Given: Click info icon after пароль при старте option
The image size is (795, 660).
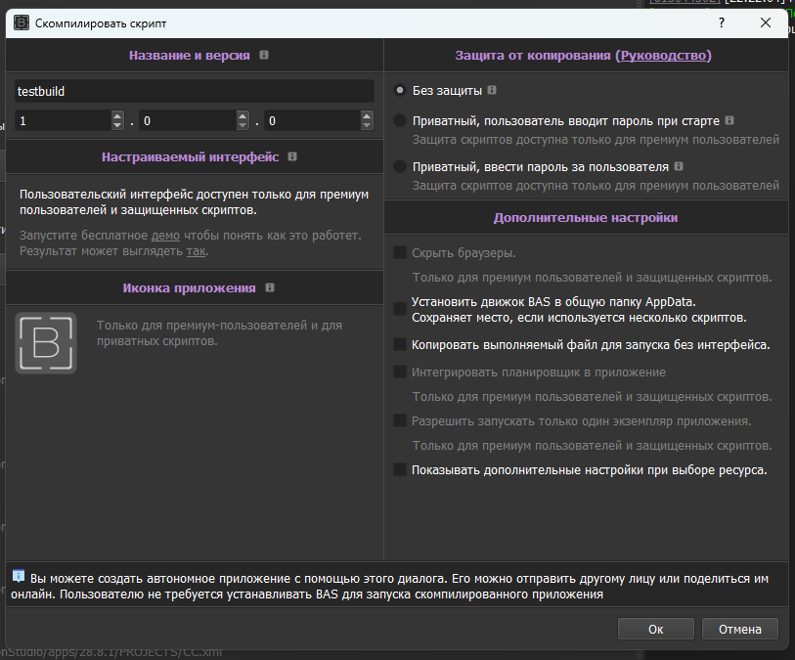Looking at the screenshot, I should tap(729, 121).
